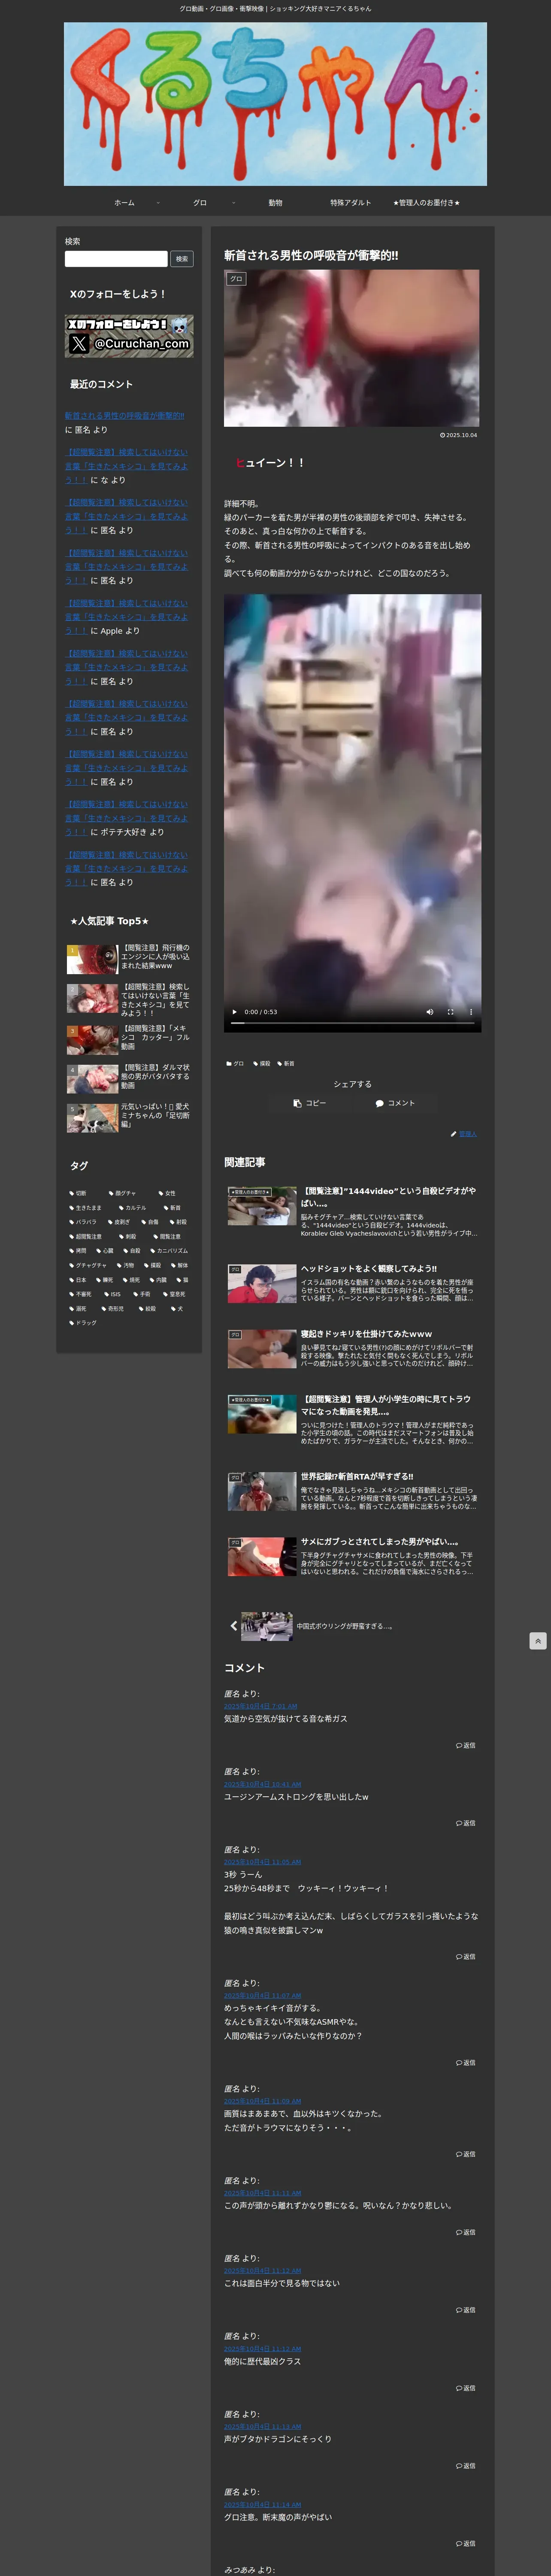The height and width of the screenshot is (2576, 551).
Task: Open popular article 「メキシコ カッター」フル動画
Action: pos(129,1039)
